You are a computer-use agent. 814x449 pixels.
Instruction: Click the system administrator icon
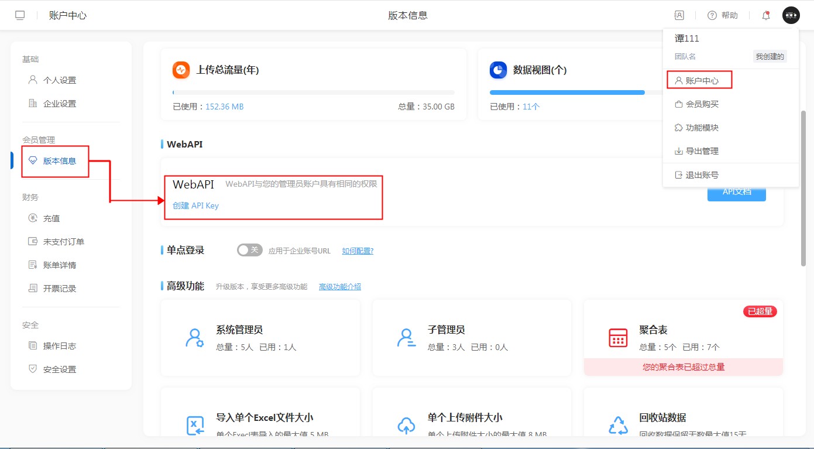tap(194, 338)
